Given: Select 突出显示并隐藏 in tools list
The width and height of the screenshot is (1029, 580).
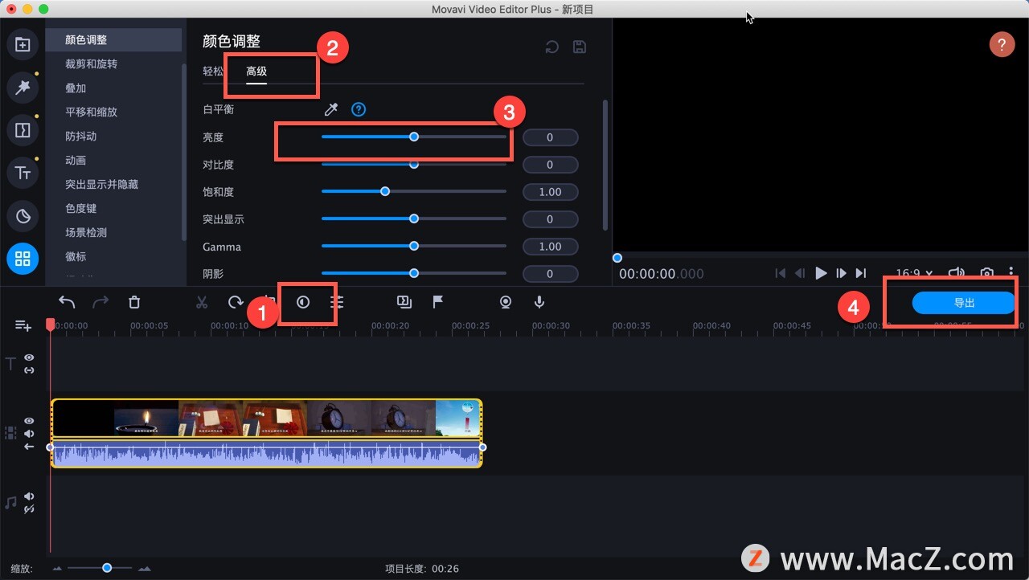Looking at the screenshot, I should click(x=113, y=185).
